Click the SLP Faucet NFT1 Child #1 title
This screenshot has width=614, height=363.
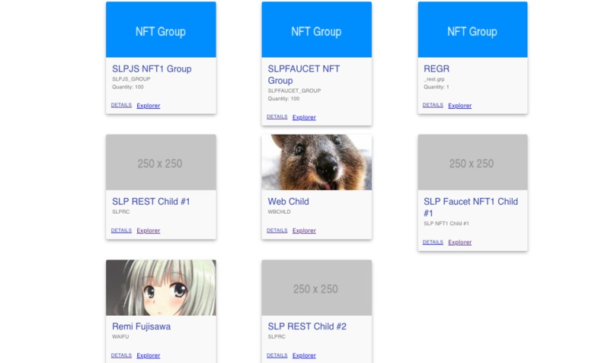coord(471,207)
